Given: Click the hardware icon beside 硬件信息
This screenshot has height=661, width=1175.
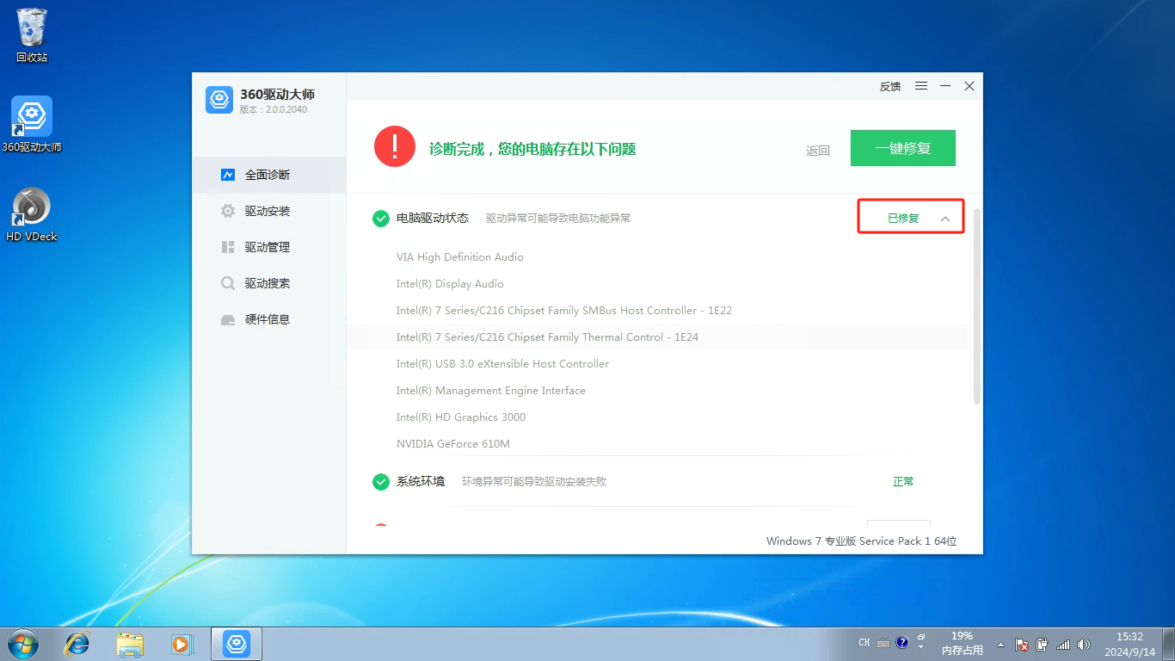Looking at the screenshot, I should (x=228, y=319).
